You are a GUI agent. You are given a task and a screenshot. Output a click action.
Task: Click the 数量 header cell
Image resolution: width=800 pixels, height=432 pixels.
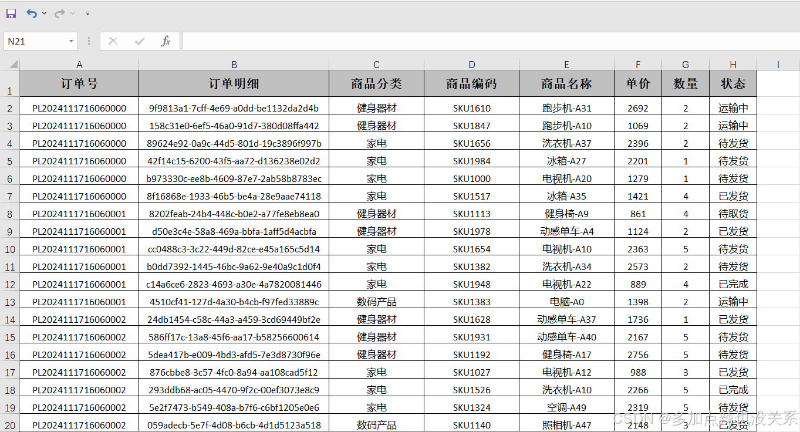(686, 84)
